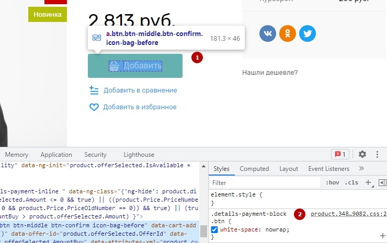Open the Lighthouse DevTools tab
Screen dimensions: 387x243
(139, 155)
